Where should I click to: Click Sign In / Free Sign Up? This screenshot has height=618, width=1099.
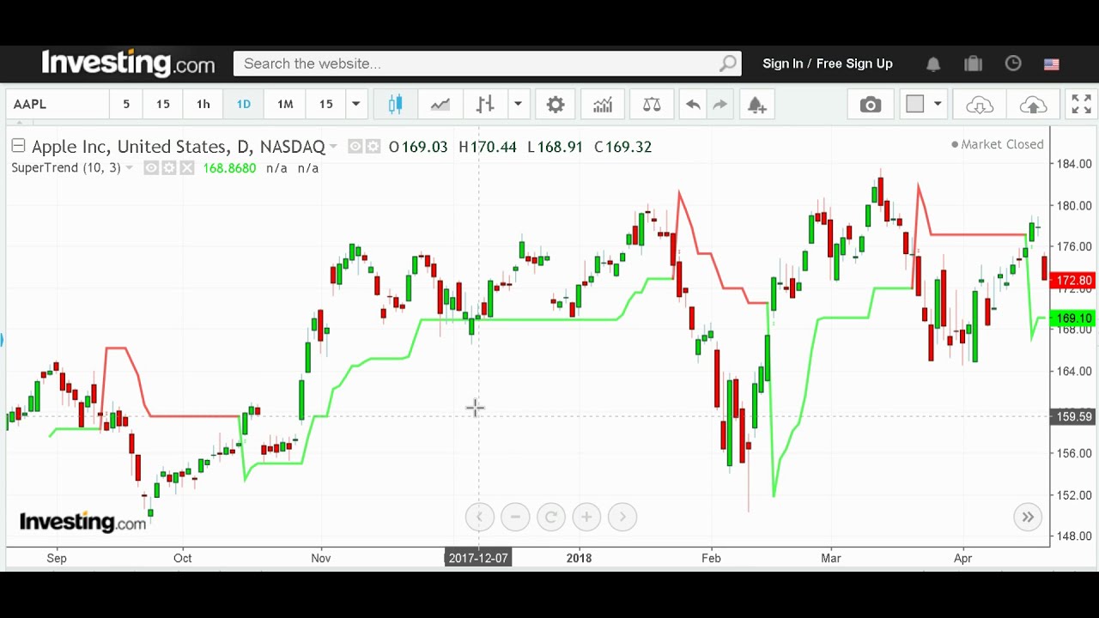[x=828, y=64]
